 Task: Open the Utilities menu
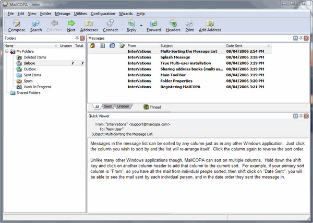click(80, 14)
